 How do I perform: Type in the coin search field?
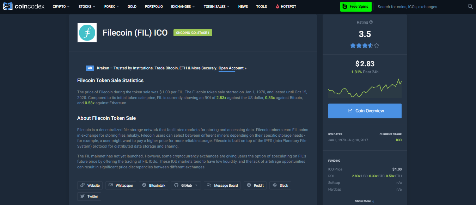point(420,6)
